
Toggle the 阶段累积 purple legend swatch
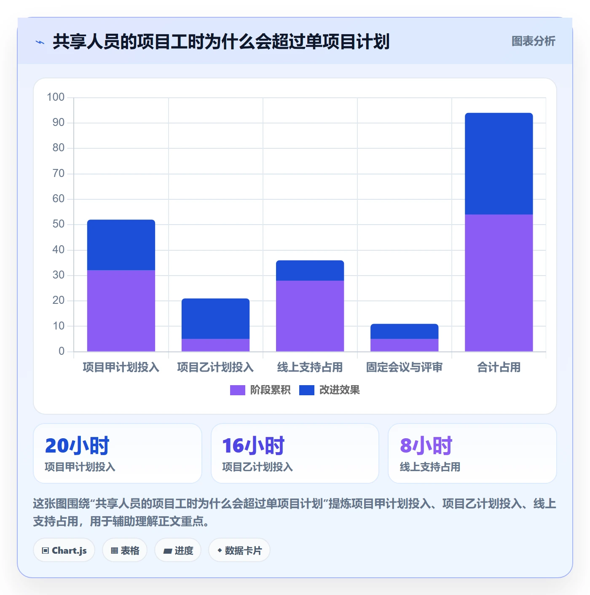[237, 390]
